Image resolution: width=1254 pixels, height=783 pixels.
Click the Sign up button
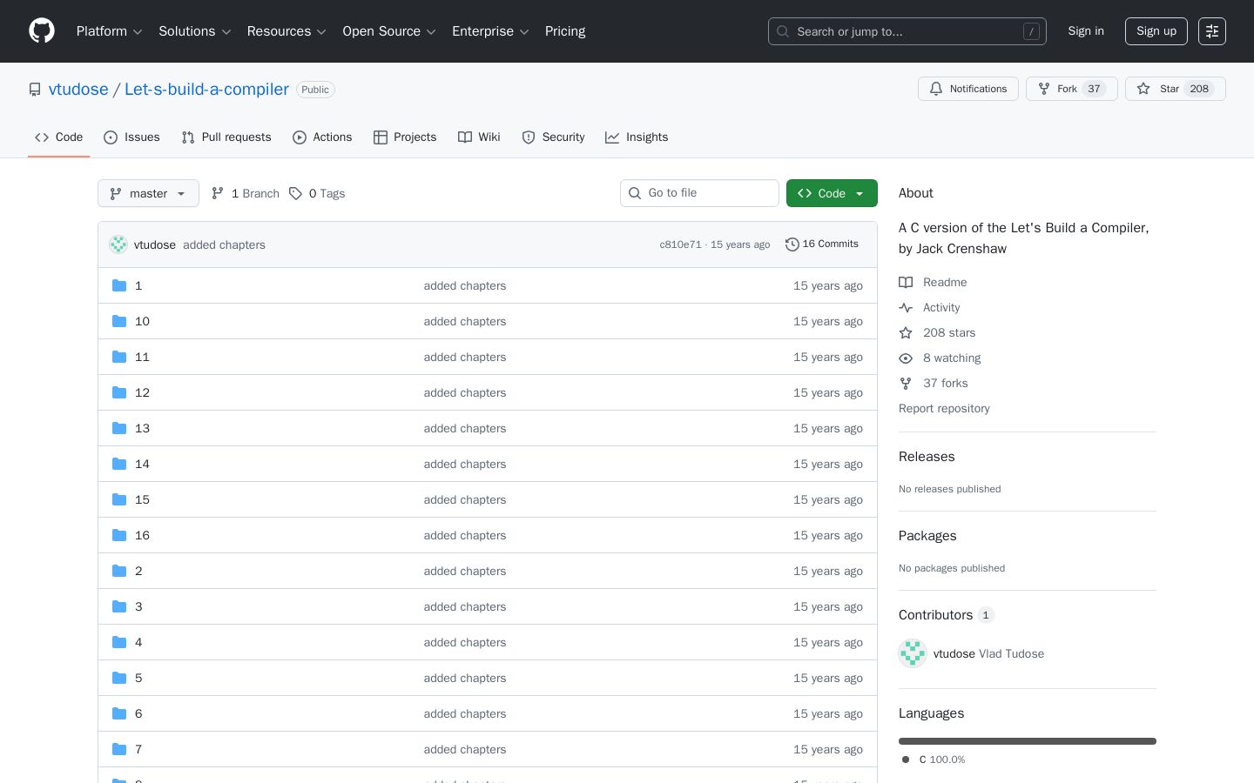tap(1156, 31)
